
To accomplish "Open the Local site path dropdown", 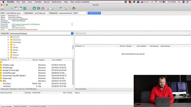I will click(x=72, y=33).
